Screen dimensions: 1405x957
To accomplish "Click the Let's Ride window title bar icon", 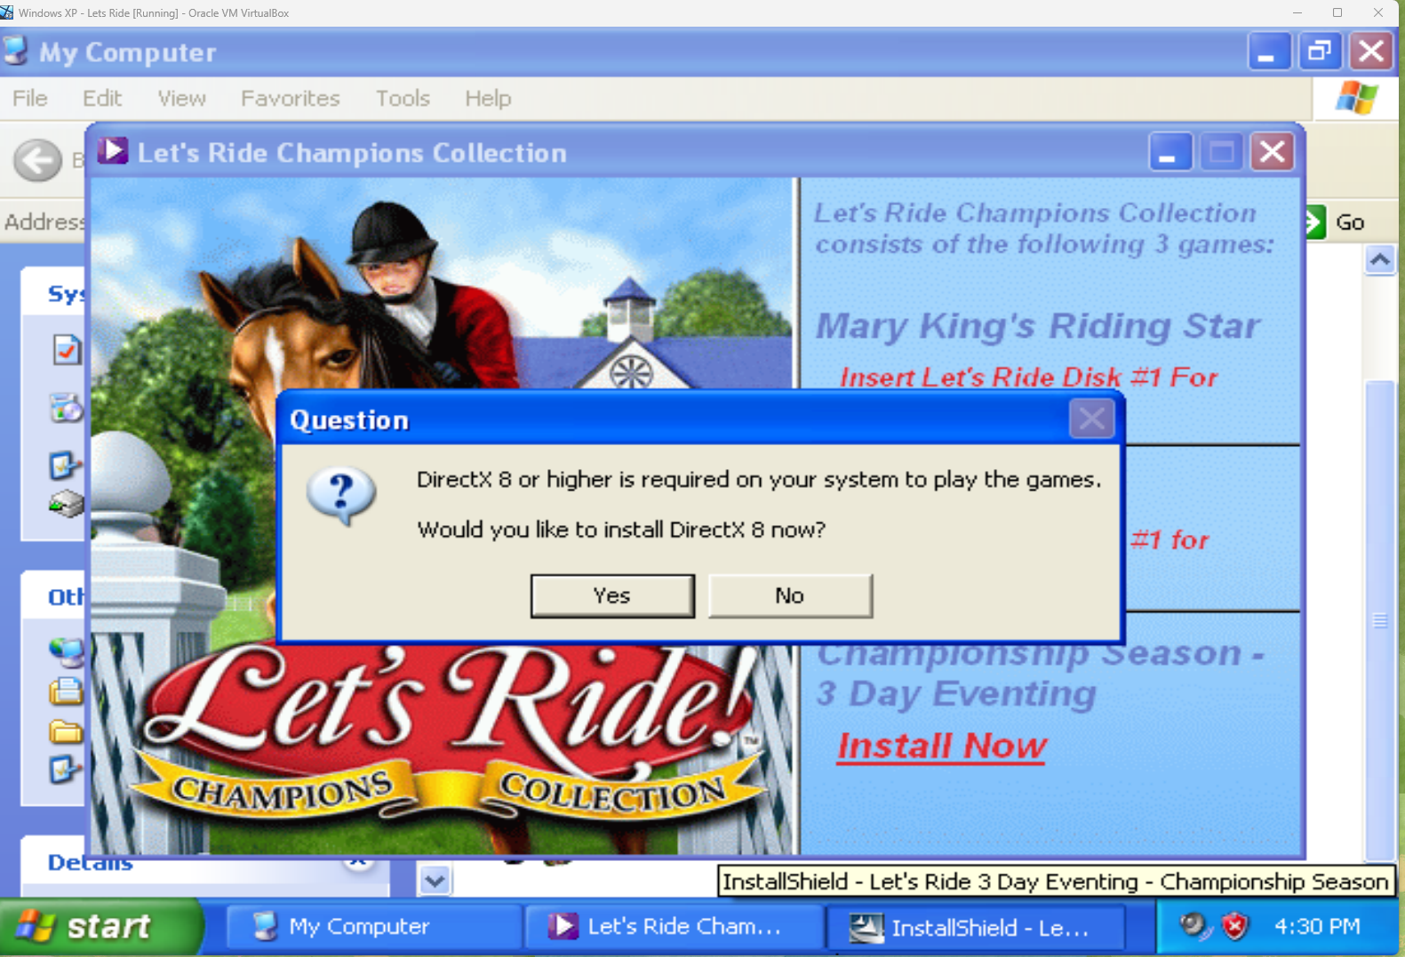I will [113, 151].
